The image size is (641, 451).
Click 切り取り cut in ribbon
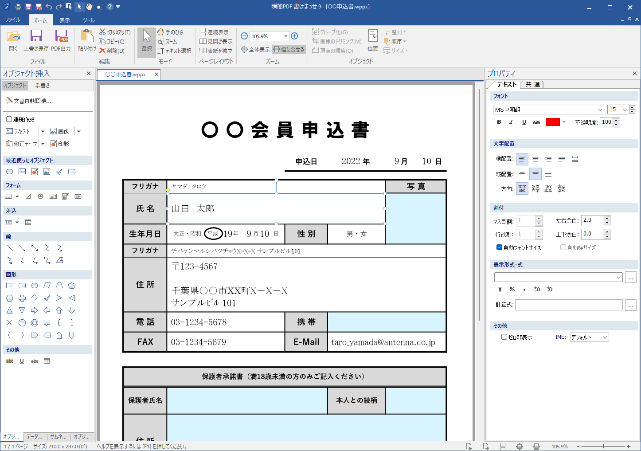click(x=115, y=32)
